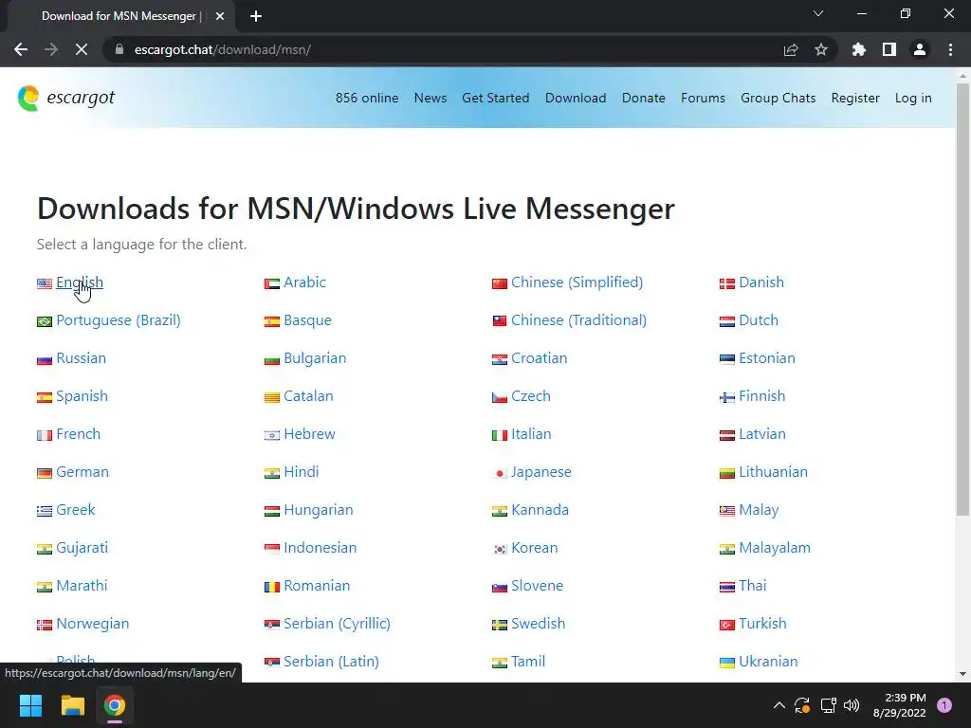Choose Korean language link
Screen dimensions: 971x728
click(x=535, y=547)
